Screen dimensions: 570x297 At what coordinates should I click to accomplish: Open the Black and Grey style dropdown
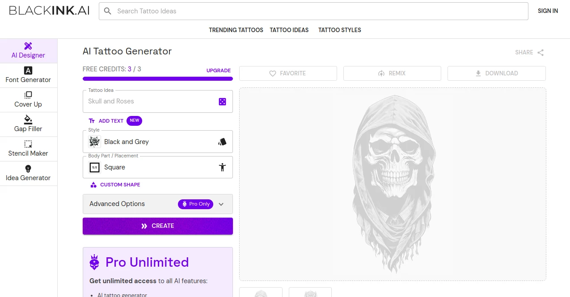158,142
